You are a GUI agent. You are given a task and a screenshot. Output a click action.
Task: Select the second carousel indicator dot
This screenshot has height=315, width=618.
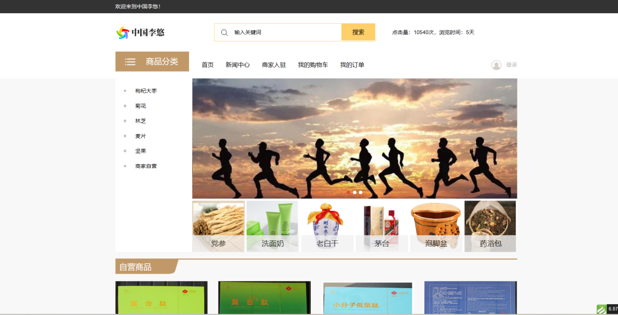[355, 192]
